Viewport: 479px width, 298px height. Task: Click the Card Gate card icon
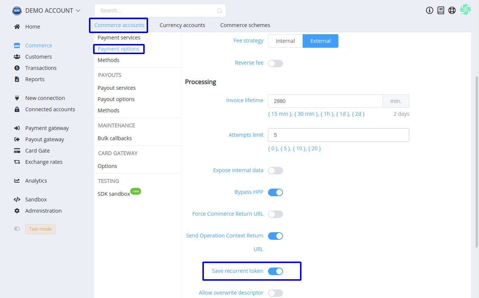click(x=17, y=151)
